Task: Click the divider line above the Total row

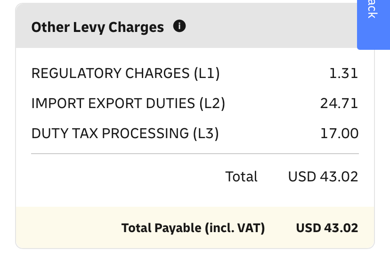Action: click(x=195, y=154)
